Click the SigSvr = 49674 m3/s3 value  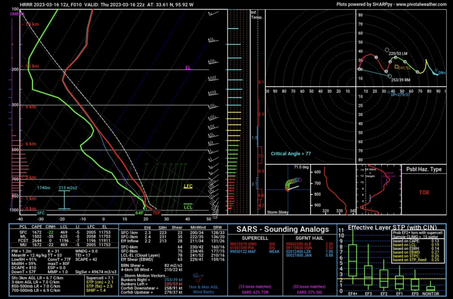point(96,272)
